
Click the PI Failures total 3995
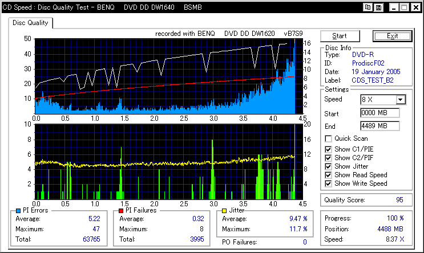click(x=197, y=239)
